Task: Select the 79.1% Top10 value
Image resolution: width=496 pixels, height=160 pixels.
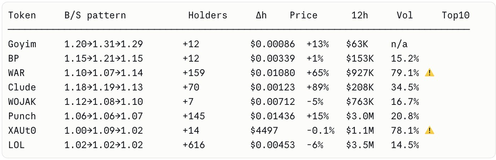Action: [405, 73]
